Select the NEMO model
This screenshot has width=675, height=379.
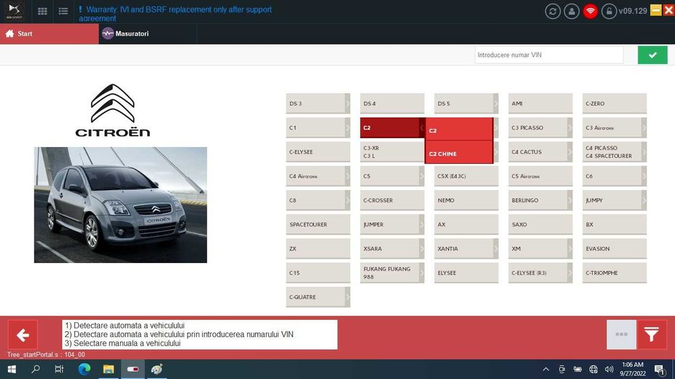(x=466, y=200)
